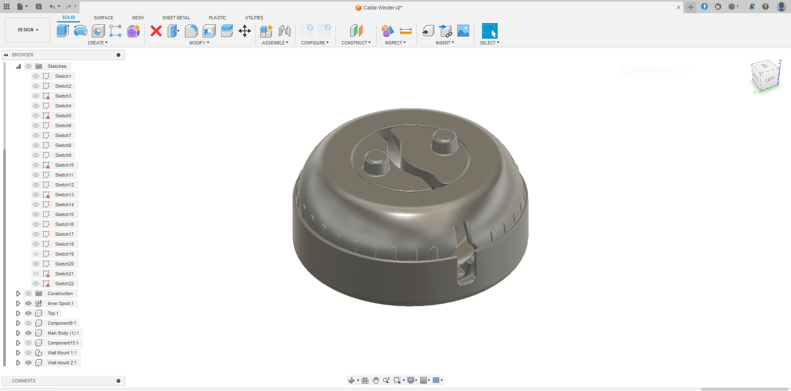Viewport: 791px width, 391px height.
Task: Click the Look At icon in navigation bar
Action: pyautogui.click(x=365, y=380)
